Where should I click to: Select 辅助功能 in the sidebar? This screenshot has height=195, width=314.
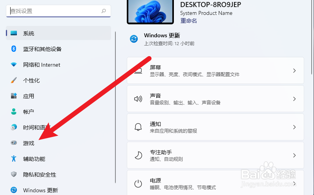tap(58, 159)
